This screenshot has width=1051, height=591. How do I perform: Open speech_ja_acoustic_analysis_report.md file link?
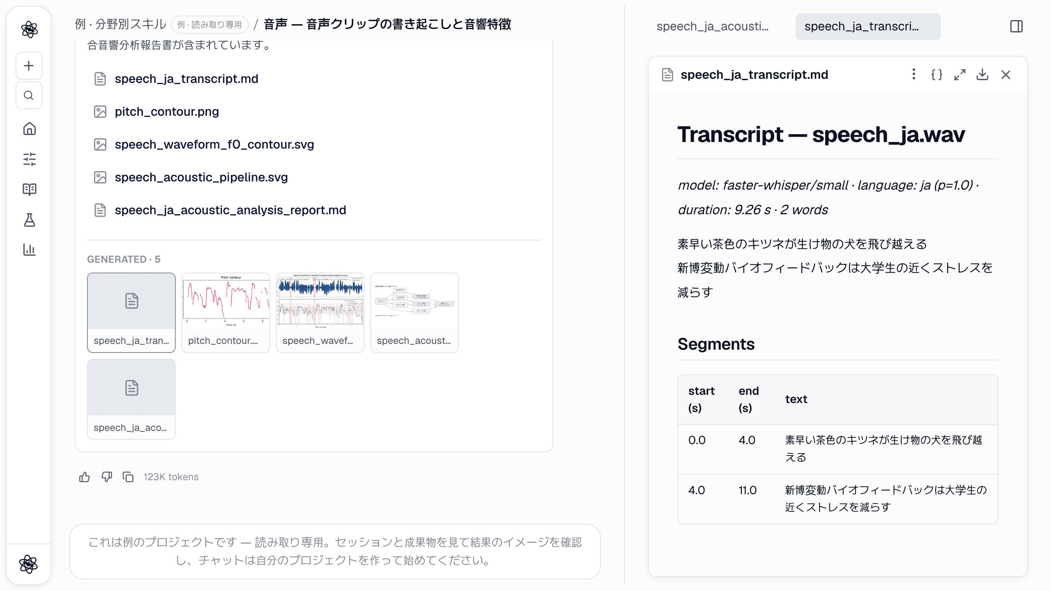tap(230, 210)
